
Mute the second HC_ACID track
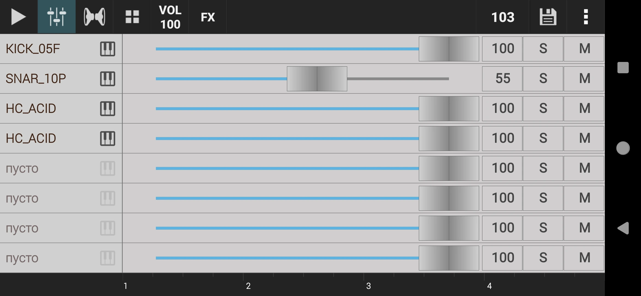tap(584, 139)
